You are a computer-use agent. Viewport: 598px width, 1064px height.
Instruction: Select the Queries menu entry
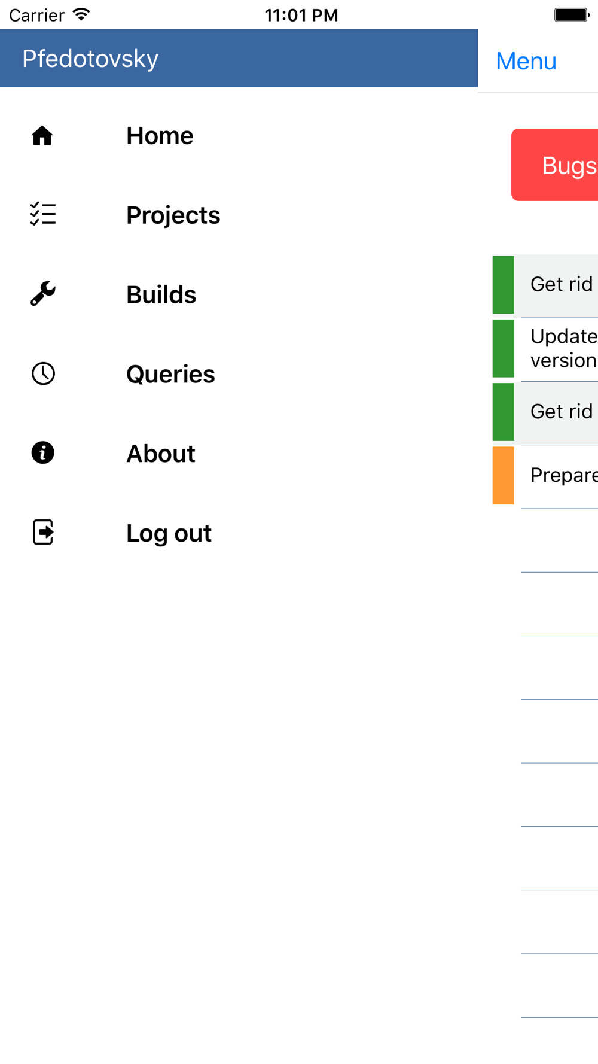[170, 375]
